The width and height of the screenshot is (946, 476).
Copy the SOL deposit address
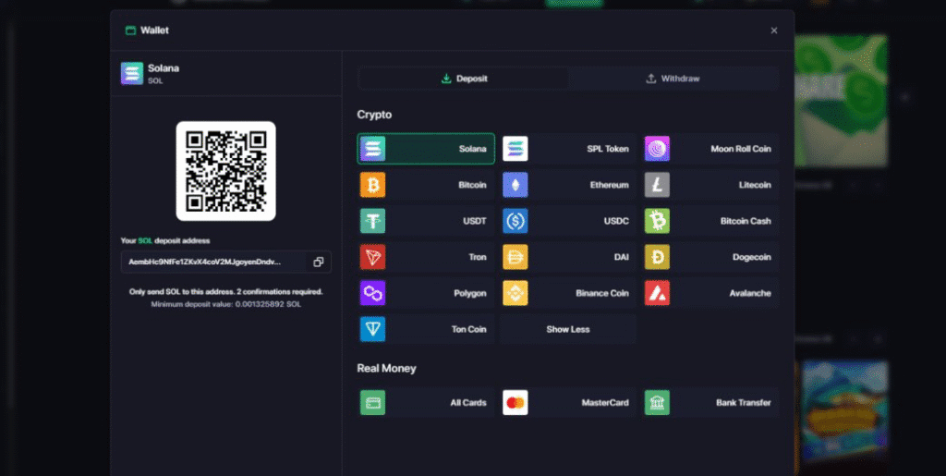point(318,262)
